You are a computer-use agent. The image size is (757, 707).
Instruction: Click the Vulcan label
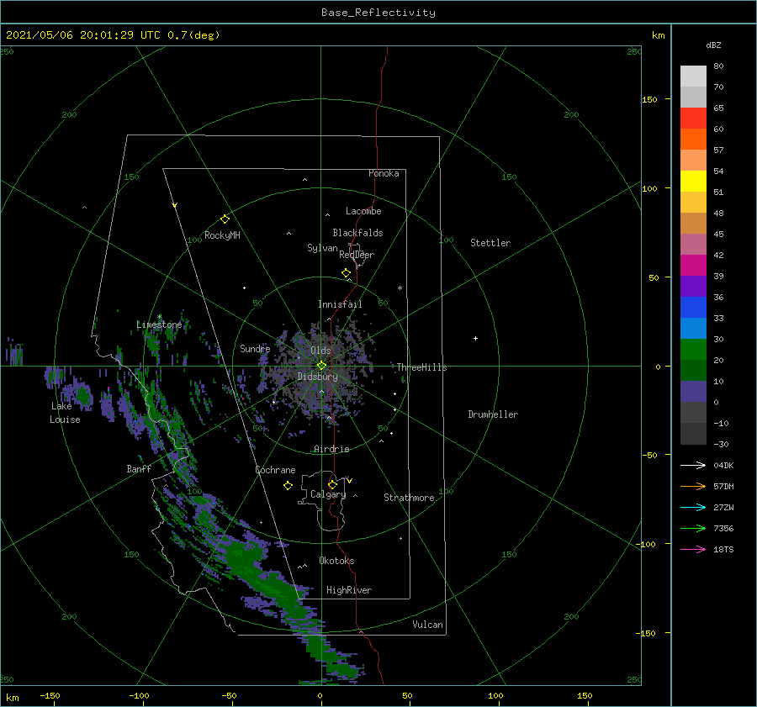(427, 625)
